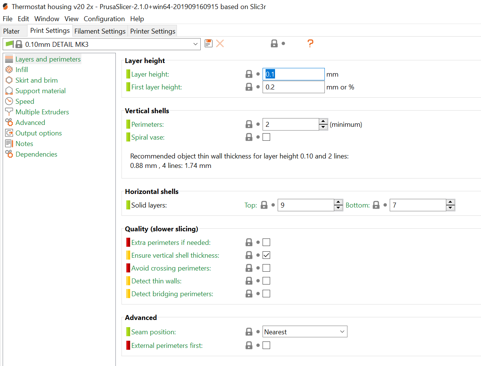Go to Speed settings page
Screen dimensions: 481x366
(25, 101)
